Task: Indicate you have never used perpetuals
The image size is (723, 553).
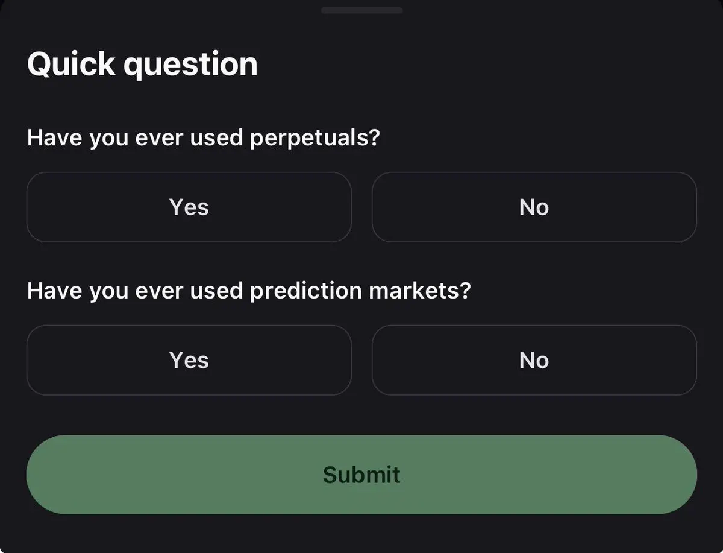Action: tap(534, 207)
